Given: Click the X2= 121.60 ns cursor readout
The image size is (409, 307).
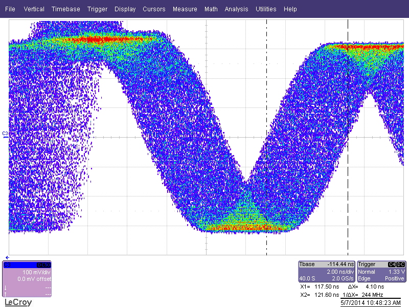Looking at the screenshot, I should point(320,295).
